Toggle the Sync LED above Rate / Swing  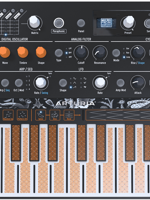pos(50,76)
